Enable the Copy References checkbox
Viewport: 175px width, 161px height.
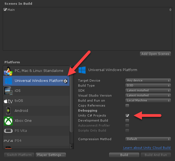click(127, 105)
